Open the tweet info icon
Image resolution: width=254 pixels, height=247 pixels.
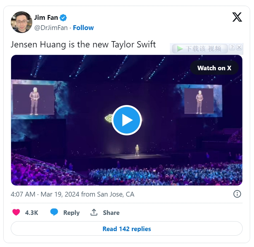237,194
